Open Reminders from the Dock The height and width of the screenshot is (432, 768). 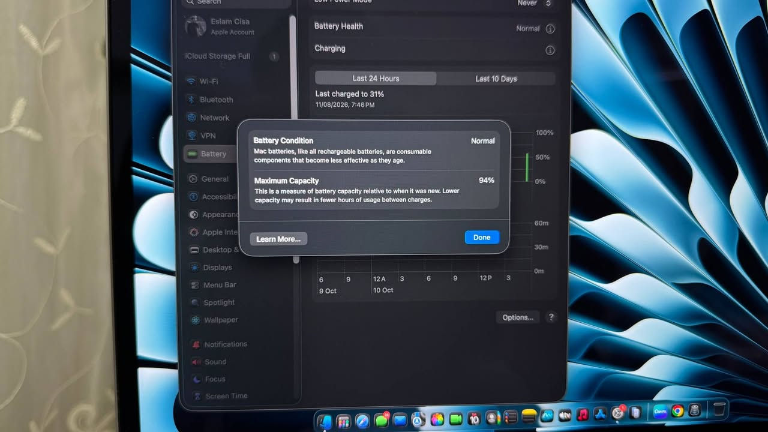[511, 416]
